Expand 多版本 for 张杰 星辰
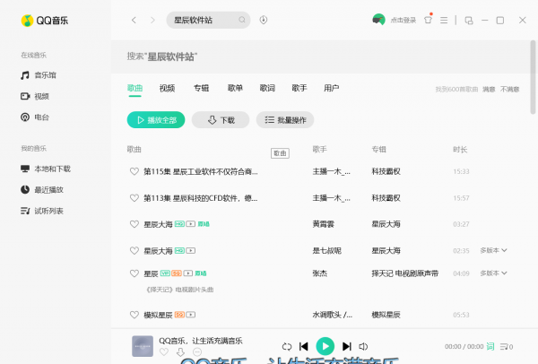The height and width of the screenshot is (364, 538). point(493,273)
